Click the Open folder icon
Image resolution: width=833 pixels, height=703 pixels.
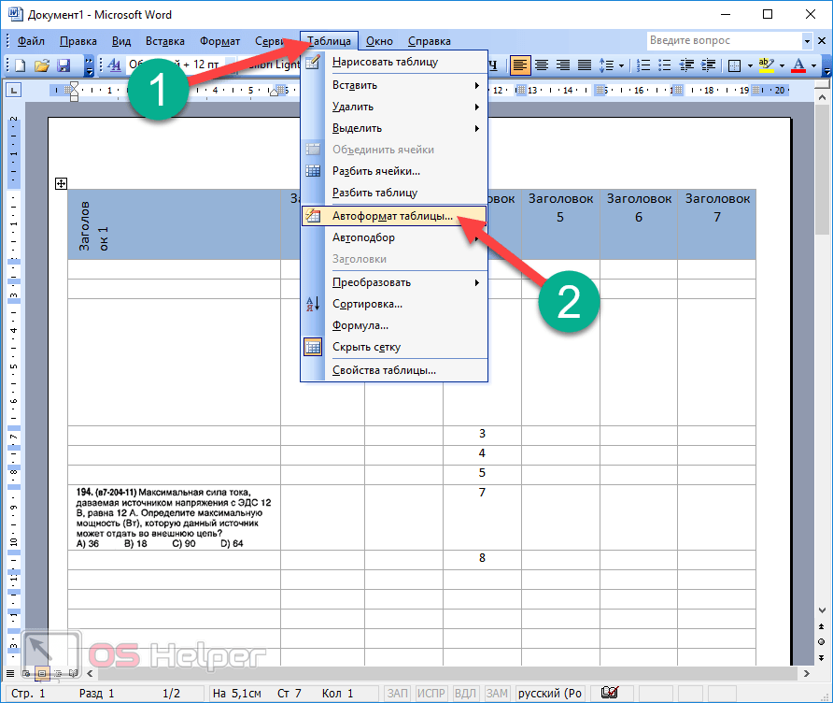[42, 65]
